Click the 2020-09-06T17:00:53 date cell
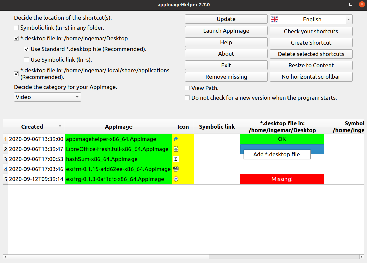The image size is (367, 263). [36, 159]
